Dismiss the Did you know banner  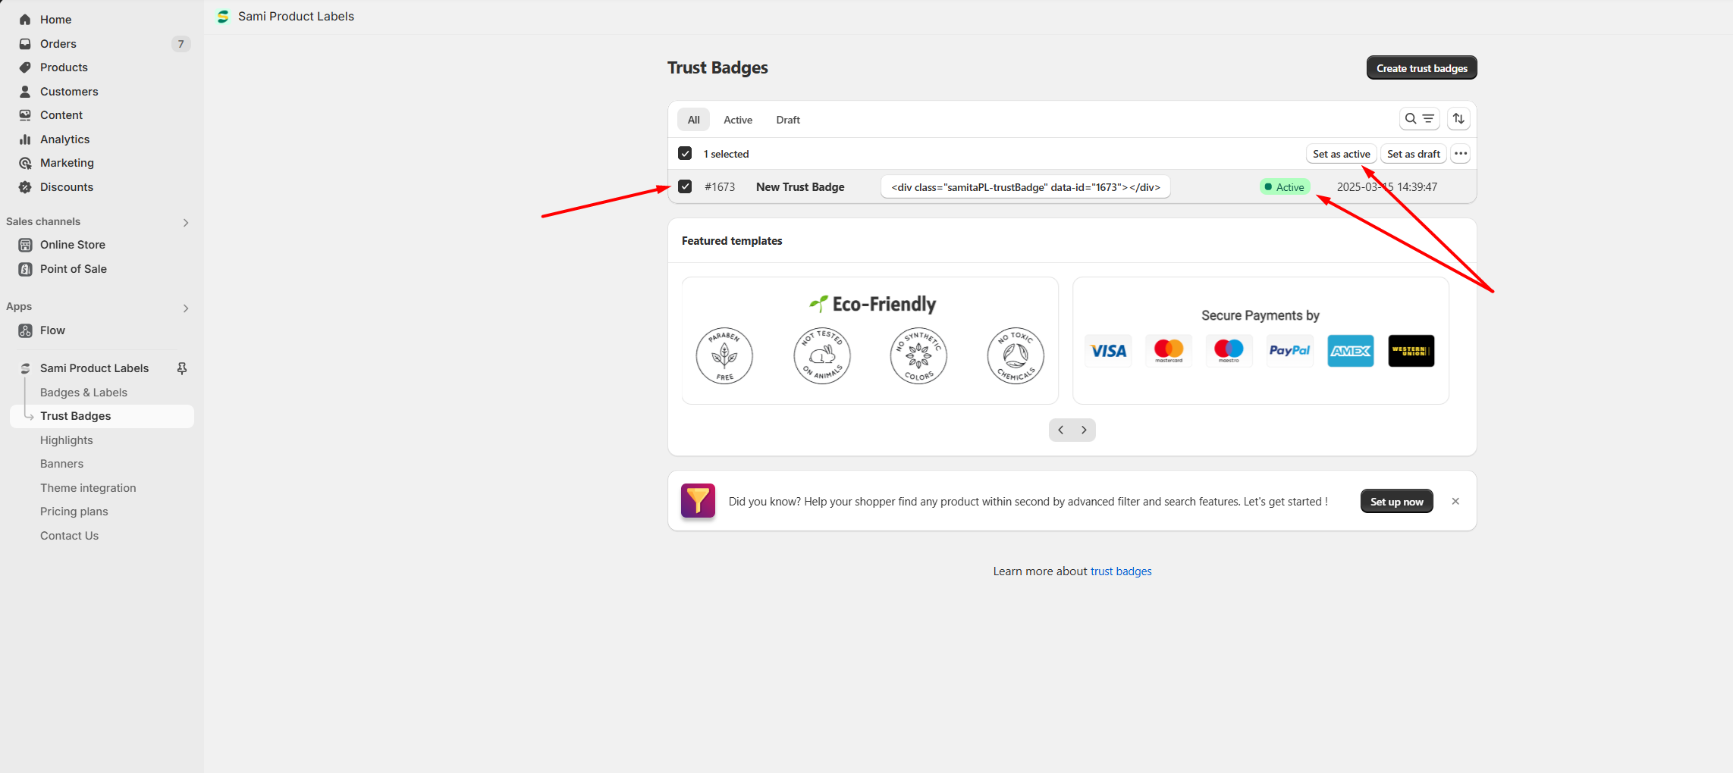click(1455, 501)
